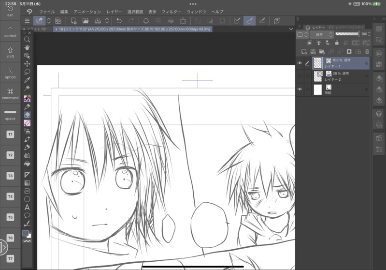
Task: Click the Undo arrow in command bar
Action: (x=119, y=21)
